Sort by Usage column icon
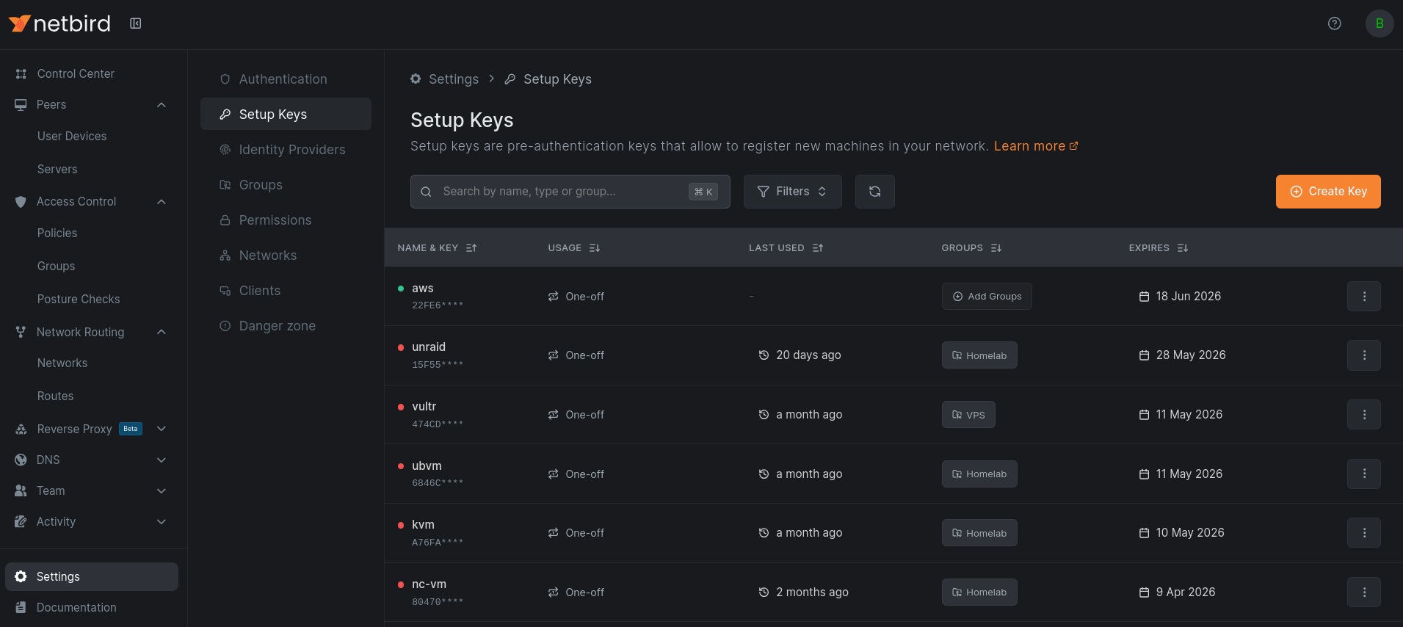The width and height of the screenshot is (1403, 627). (x=595, y=248)
